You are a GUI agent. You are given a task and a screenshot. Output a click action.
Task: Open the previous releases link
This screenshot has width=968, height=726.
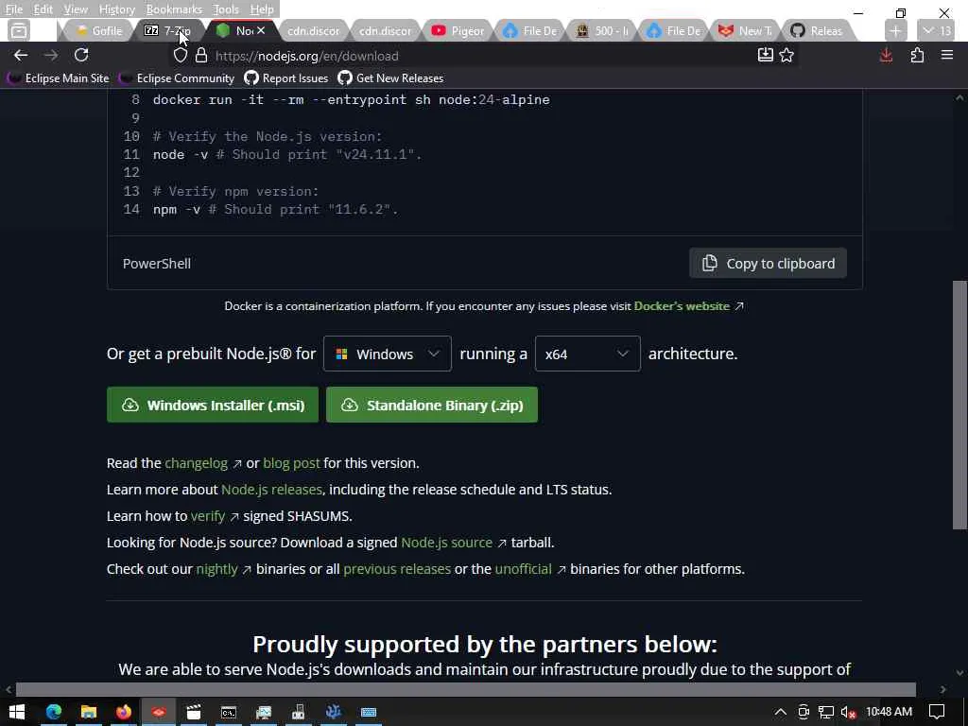pos(397,569)
